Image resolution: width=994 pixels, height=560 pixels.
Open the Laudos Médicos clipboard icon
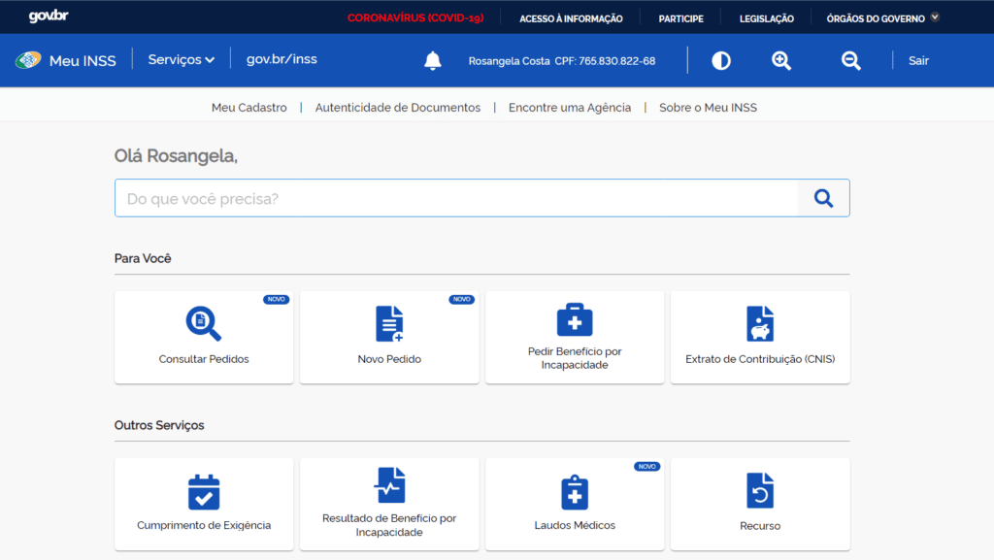point(575,491)
